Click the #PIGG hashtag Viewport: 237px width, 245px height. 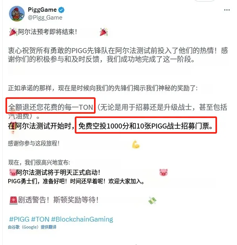pyautogui.click(x=19, y=219)
